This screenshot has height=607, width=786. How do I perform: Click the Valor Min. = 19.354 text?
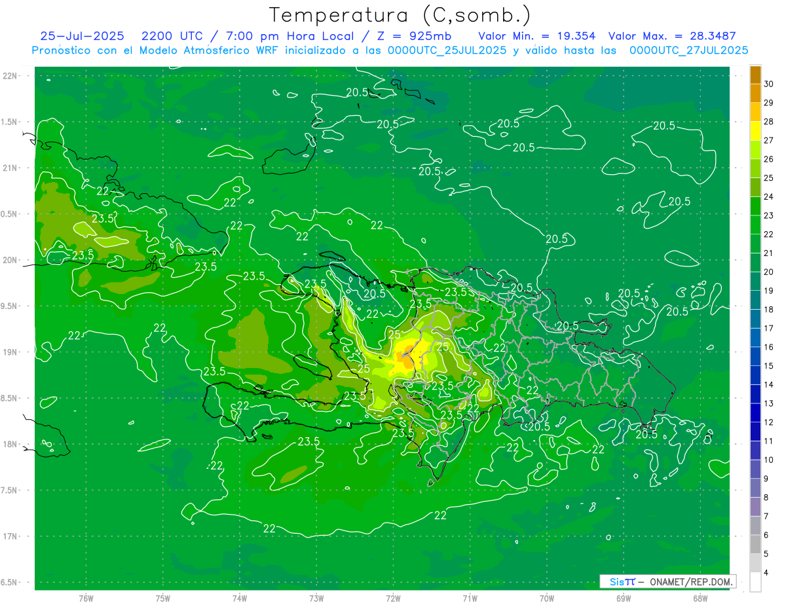(536, 36)
